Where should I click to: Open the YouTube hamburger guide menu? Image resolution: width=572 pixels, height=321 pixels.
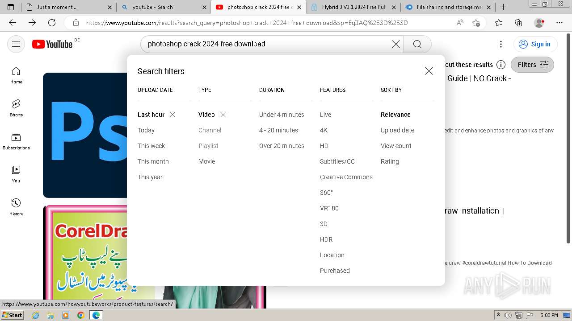point(16,44)
